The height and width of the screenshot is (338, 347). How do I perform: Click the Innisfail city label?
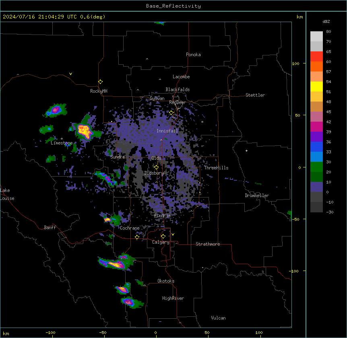coord(167,131)
